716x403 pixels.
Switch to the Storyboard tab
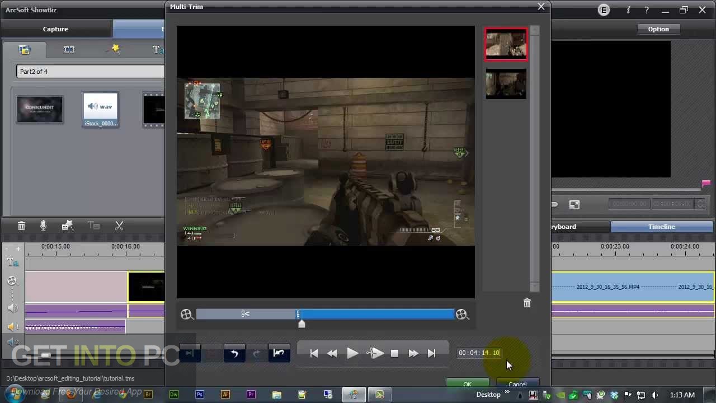580,227
